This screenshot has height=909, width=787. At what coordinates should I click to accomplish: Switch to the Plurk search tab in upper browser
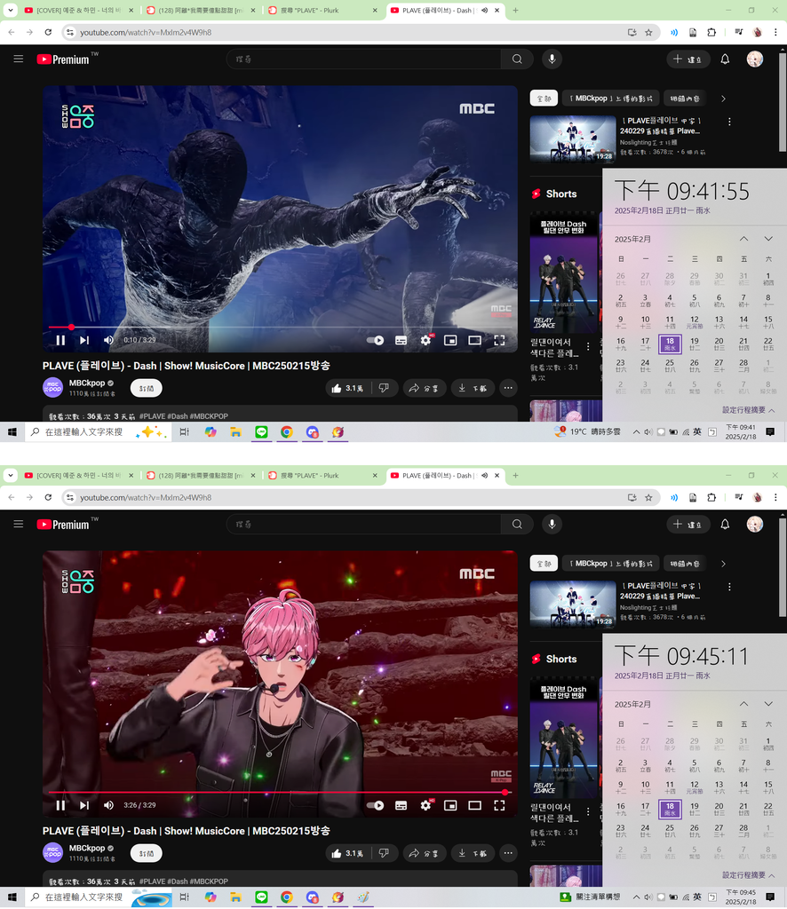[323, 11]
